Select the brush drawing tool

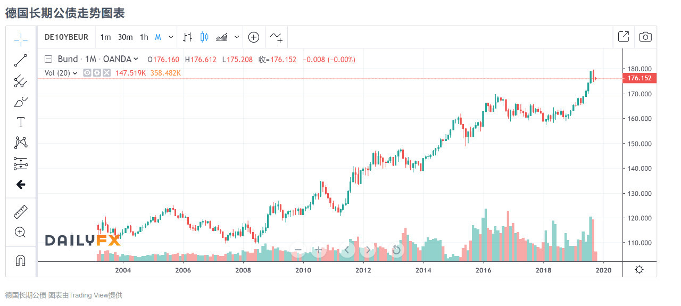(21, 102)
